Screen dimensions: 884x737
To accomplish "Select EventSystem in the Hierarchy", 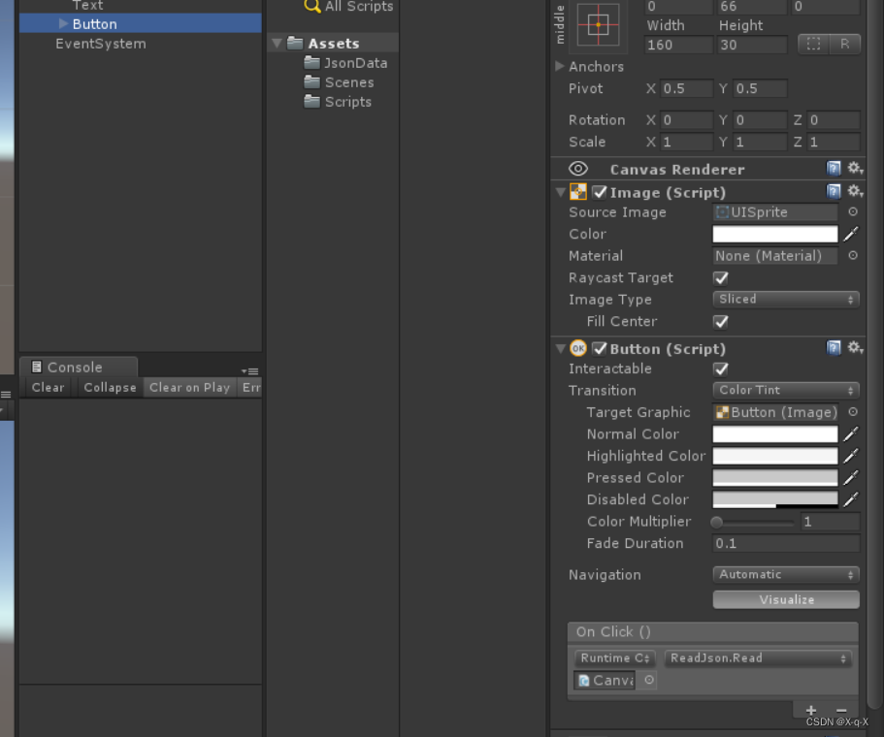I will tap(100, 44).
